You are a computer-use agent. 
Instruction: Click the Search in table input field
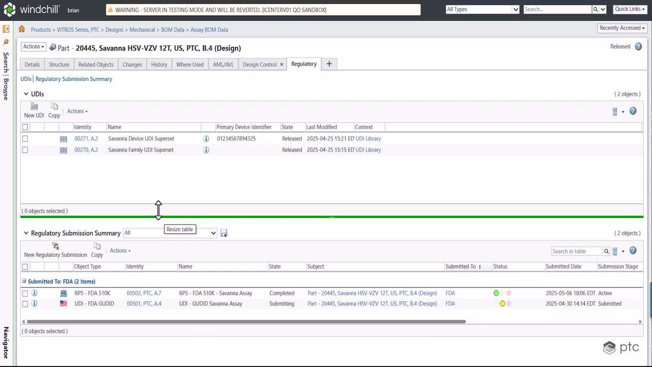click(576, 251)
